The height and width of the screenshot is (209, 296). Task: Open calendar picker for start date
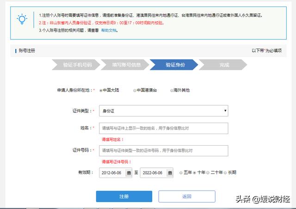click(129, 173)
